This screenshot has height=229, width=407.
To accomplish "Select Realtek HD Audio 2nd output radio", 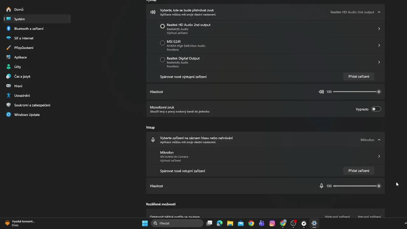I will click(x=162, y=26).
